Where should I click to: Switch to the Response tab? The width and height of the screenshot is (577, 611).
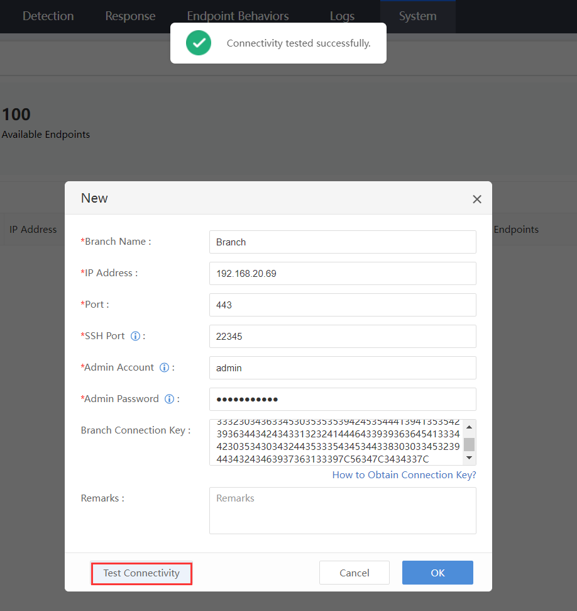coord(130,16)
